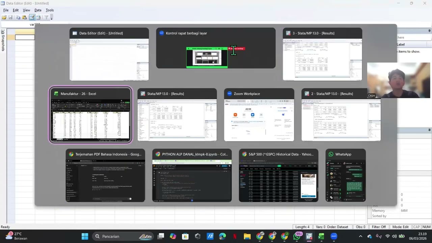Click Chrome icon beside S&P 500 title
Image resolution: width=432 pixels, height=243 pixels.
click(x=244, y=154)
